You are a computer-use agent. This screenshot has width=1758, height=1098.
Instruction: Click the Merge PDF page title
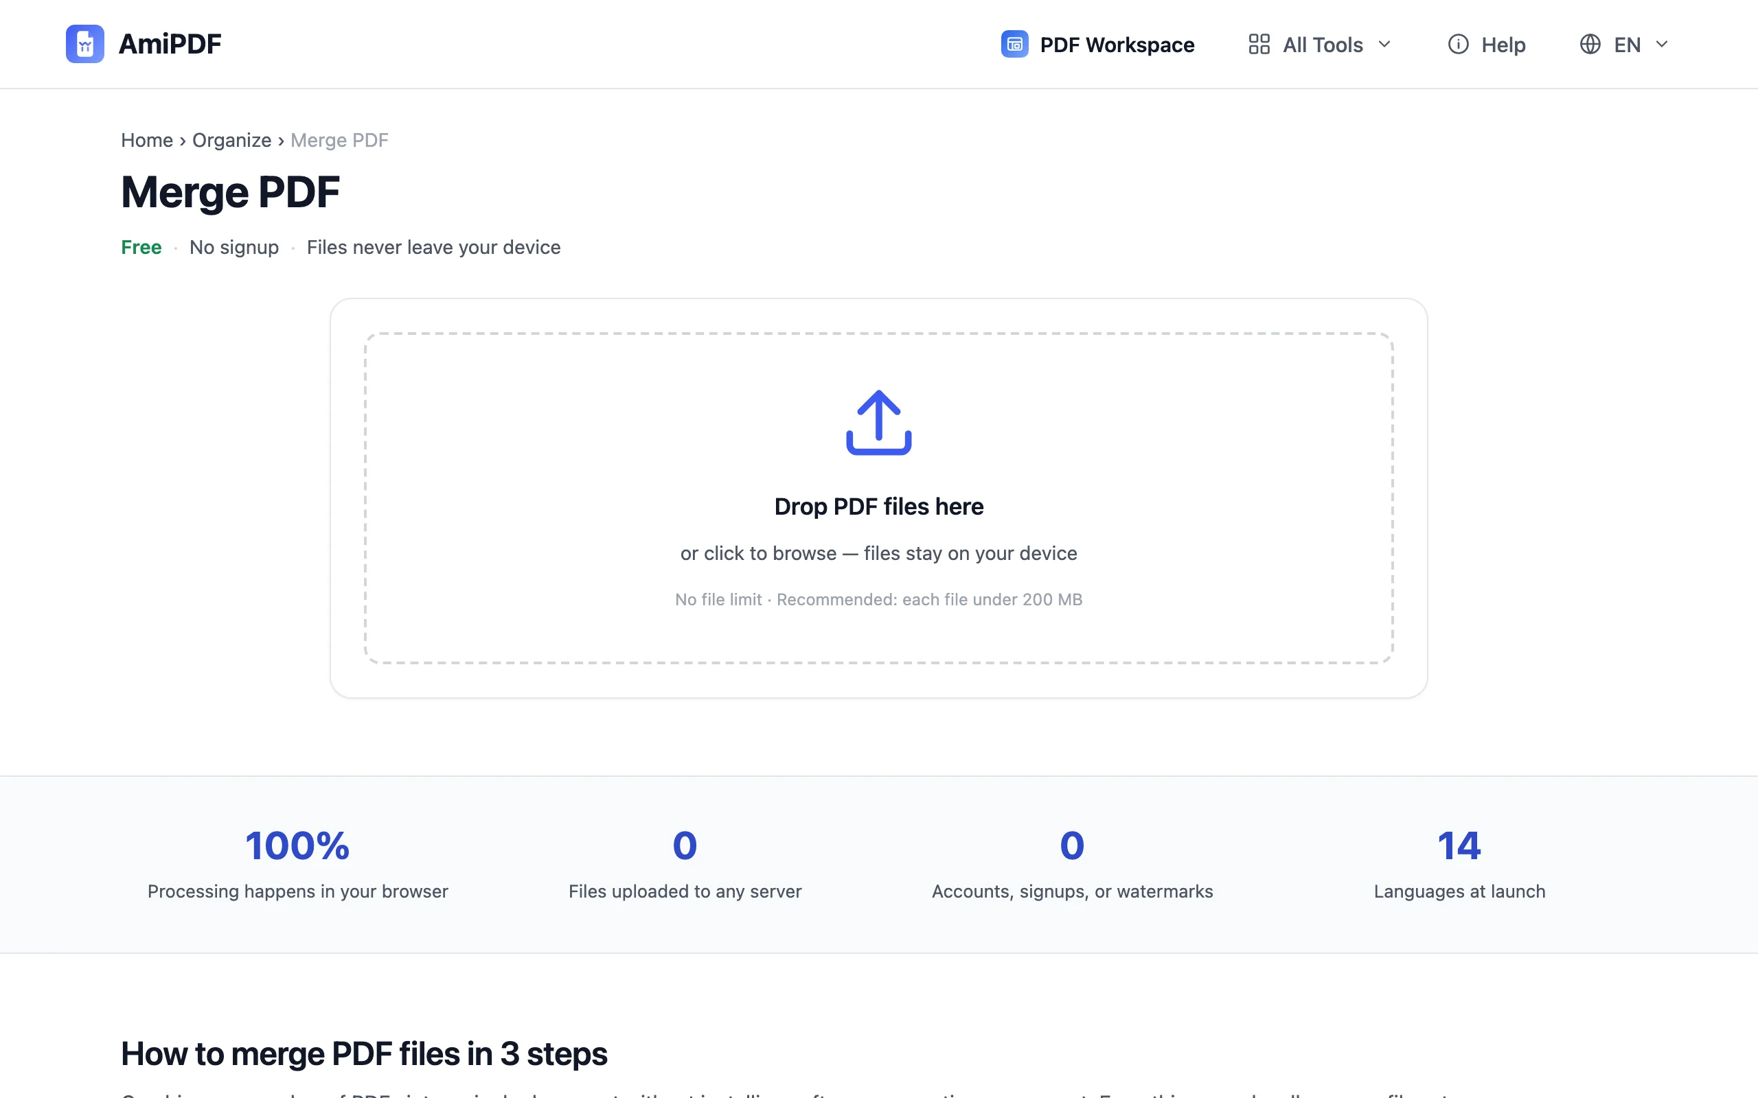click(230, 192)
